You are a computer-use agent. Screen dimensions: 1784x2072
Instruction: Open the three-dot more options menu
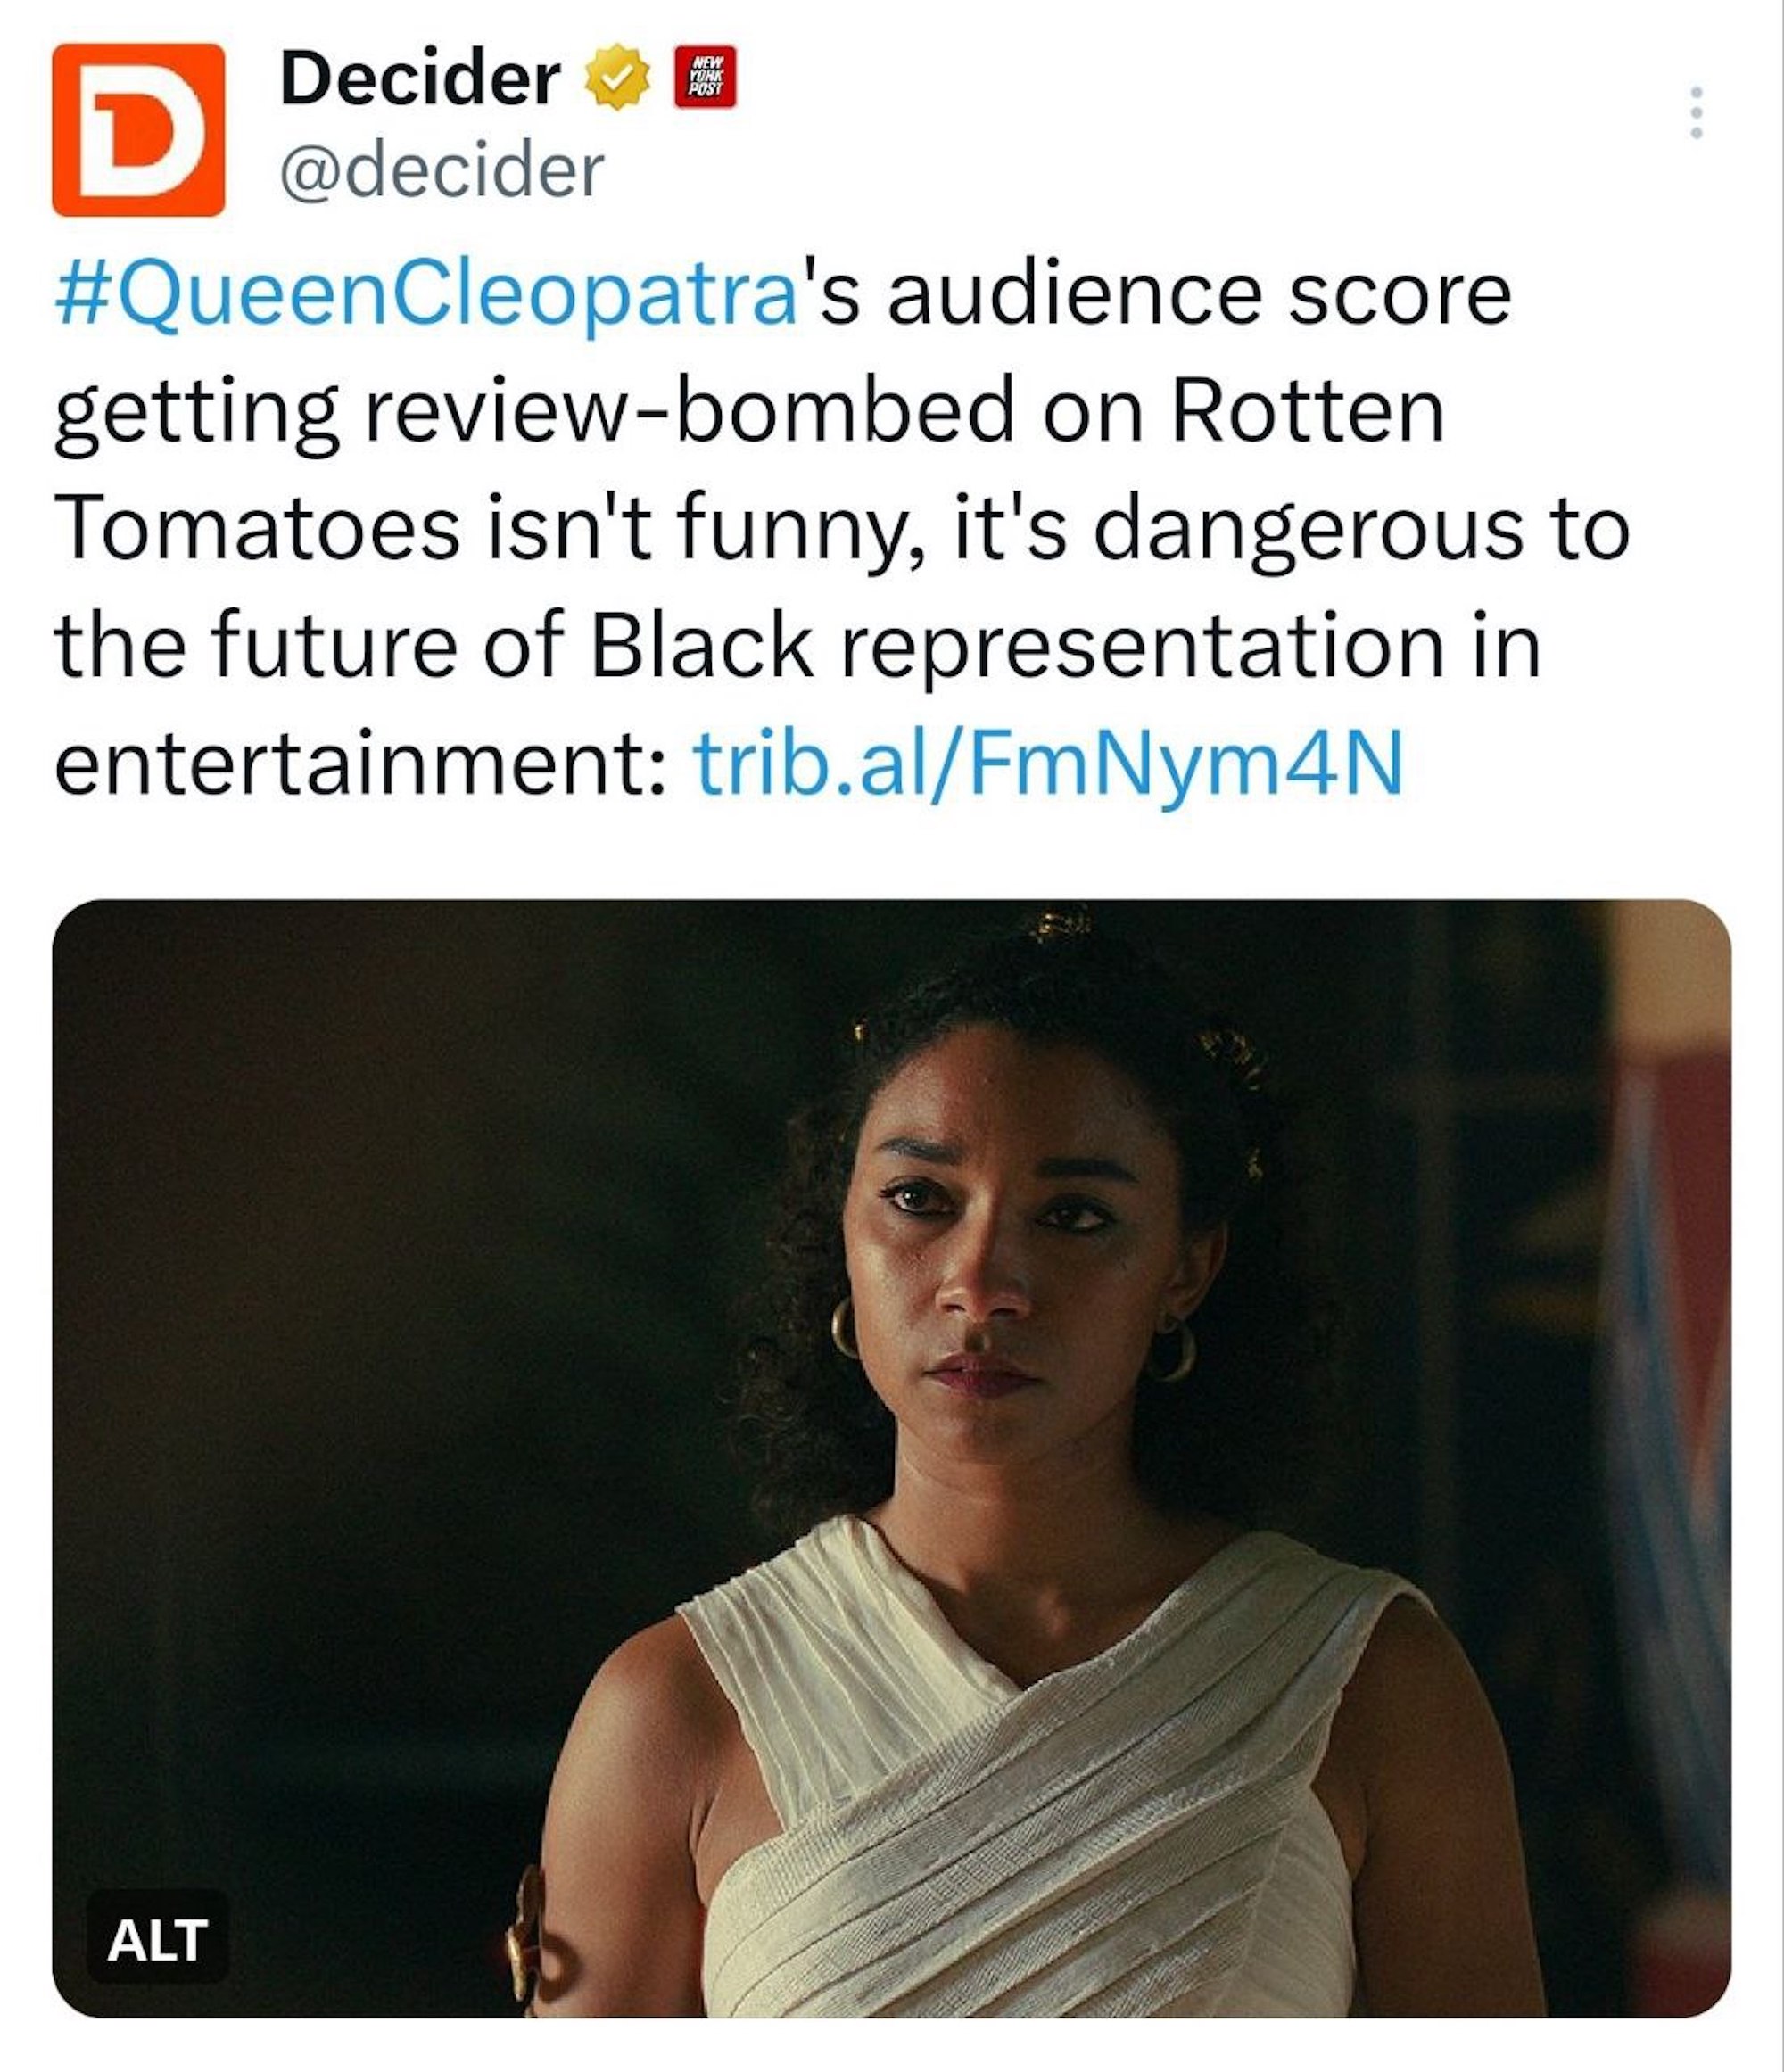tap(1696, 113)
